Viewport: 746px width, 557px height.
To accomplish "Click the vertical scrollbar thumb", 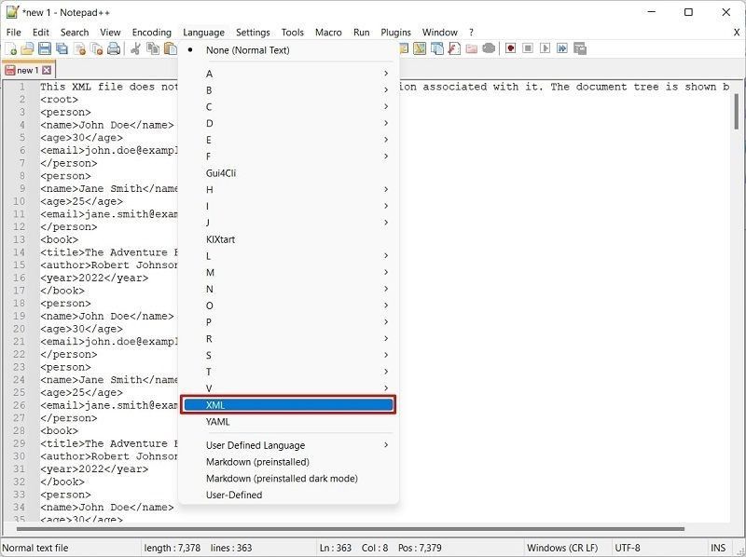I will point(737,111).
